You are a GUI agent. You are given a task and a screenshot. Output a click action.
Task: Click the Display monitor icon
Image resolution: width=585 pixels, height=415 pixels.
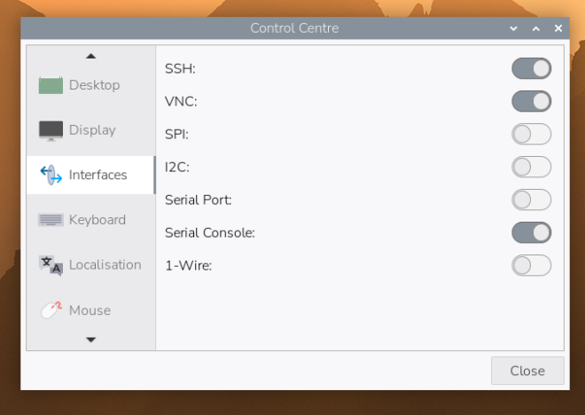[x=51, y=130]
